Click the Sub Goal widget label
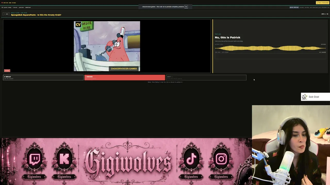 click(314, 97)
